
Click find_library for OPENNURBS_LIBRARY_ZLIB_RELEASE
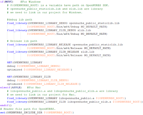tap(17, 52)
